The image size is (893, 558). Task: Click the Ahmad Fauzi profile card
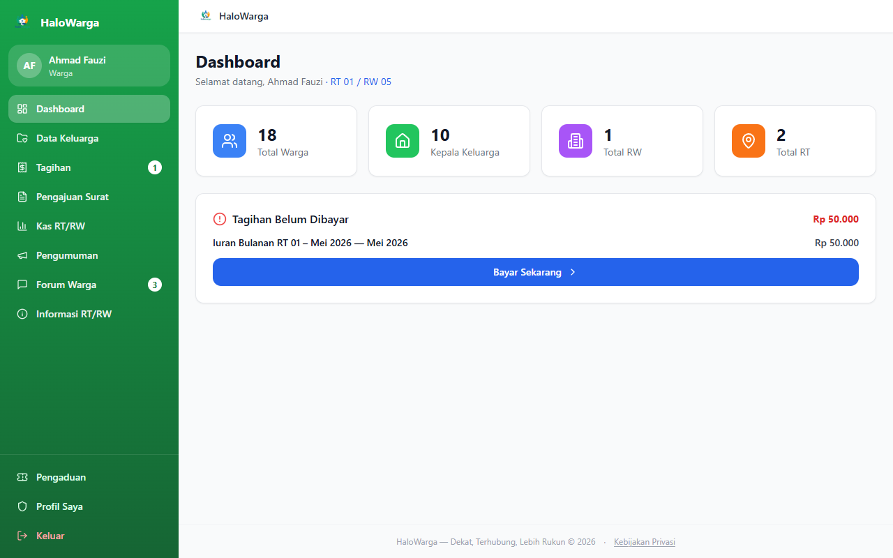pyautogui.click(x=89, y=66)
